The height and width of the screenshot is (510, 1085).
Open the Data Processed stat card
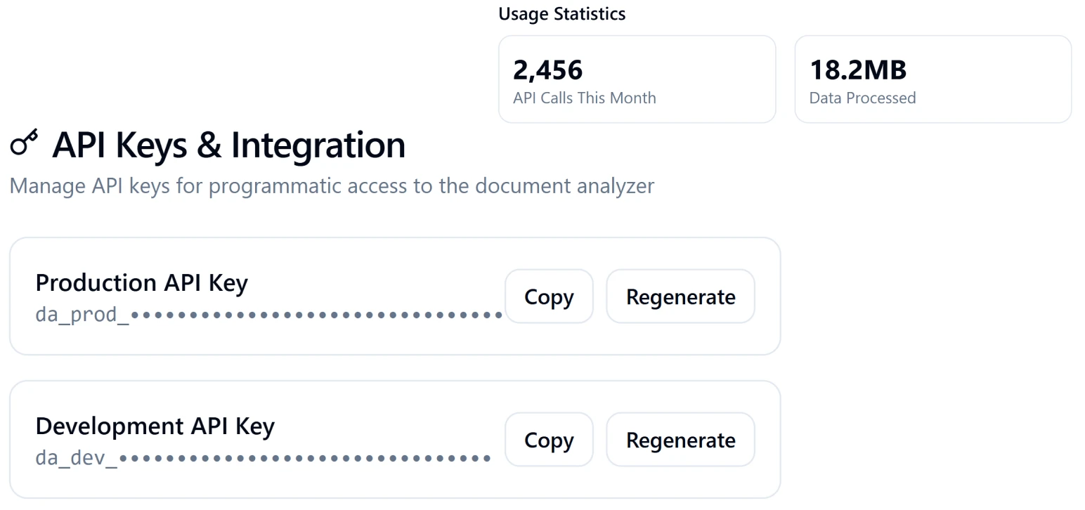(933, 79)
